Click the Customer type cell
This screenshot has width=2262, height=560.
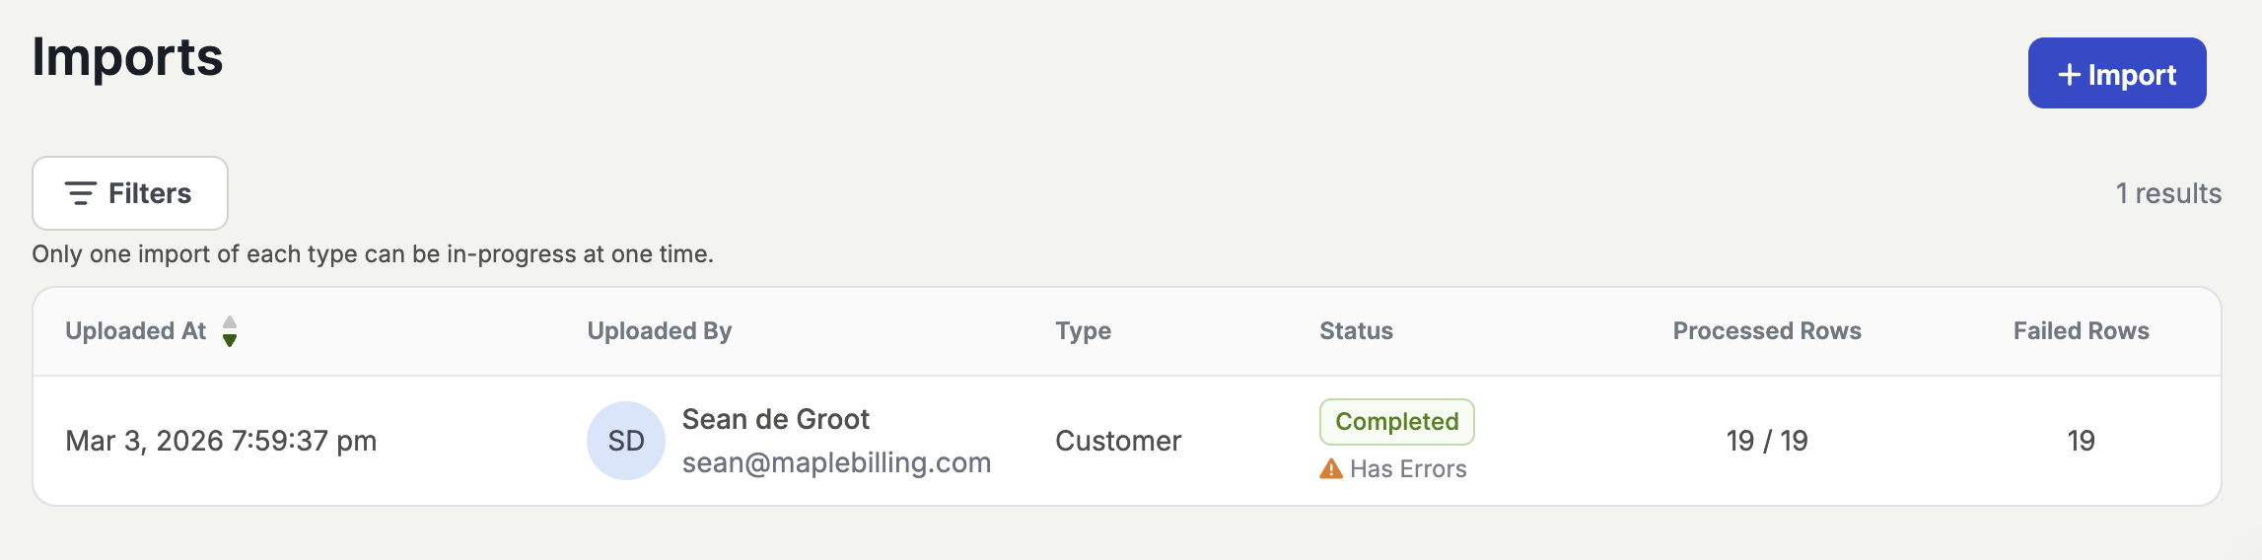click(x=1118, y=441)
